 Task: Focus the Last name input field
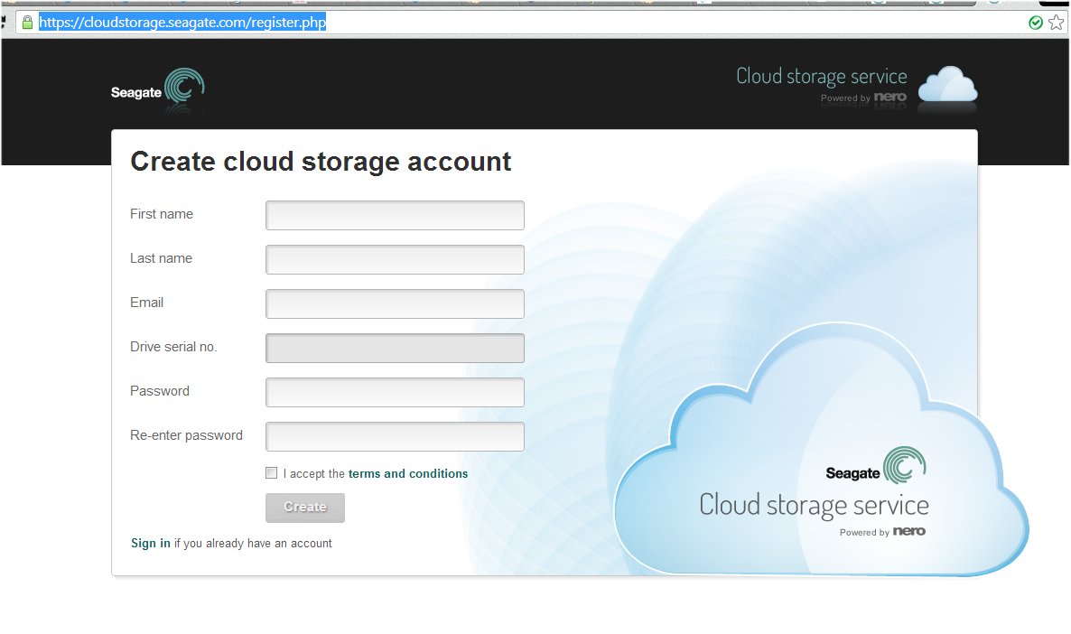pyautogui.click(x=395, y=259)
